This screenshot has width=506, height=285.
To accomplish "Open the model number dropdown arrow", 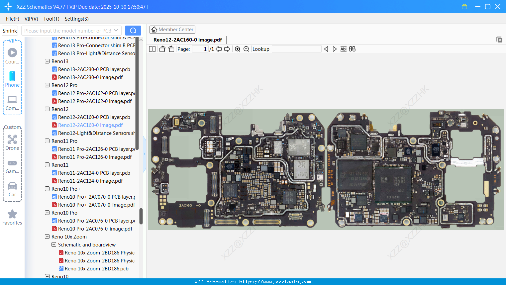I will click(x=116, y=31).
